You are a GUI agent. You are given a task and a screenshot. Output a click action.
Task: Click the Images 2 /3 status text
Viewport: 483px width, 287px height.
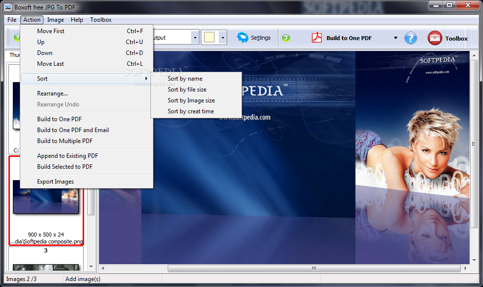tap(21, 279)
